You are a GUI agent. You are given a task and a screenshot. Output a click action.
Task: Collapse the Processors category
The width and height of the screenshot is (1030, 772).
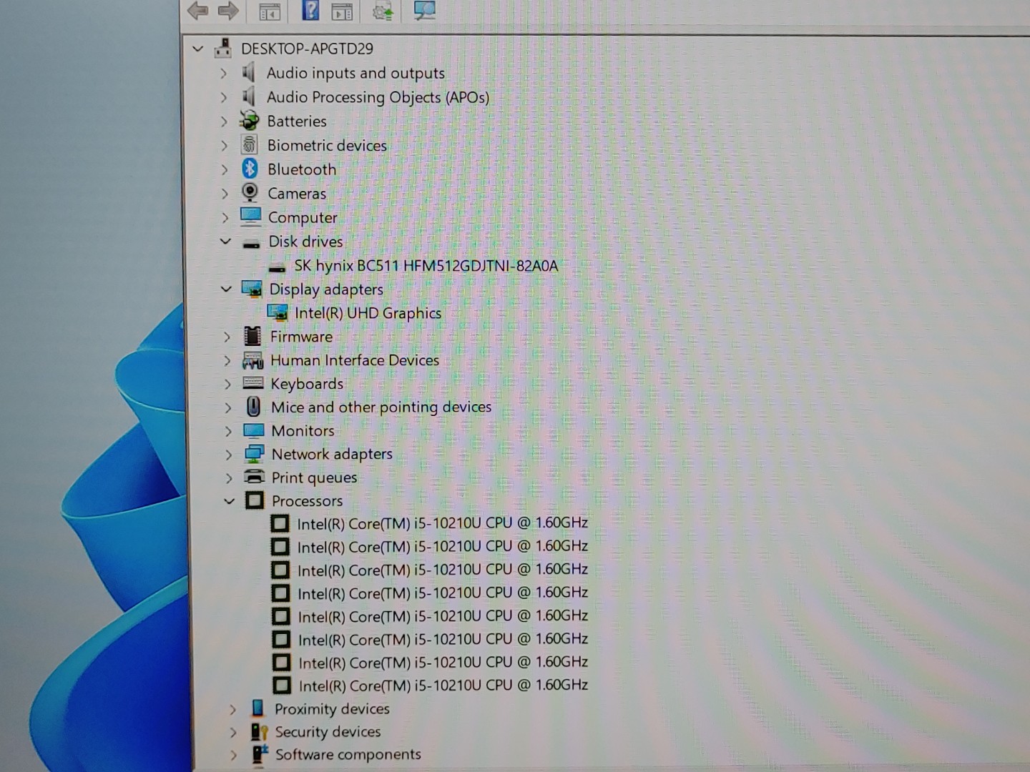tap(229, 501)
